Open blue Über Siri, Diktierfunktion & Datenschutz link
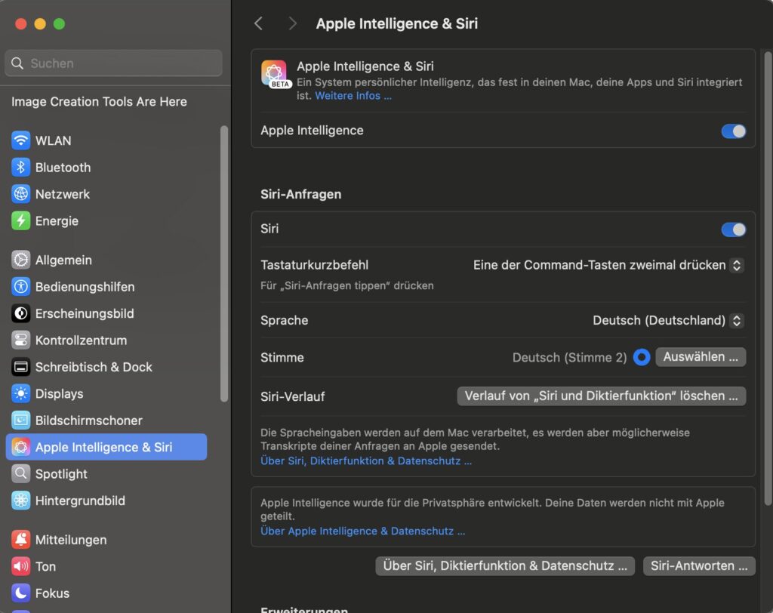The height and width of the screenshot is (613, 773). click(x=366, y=461)
